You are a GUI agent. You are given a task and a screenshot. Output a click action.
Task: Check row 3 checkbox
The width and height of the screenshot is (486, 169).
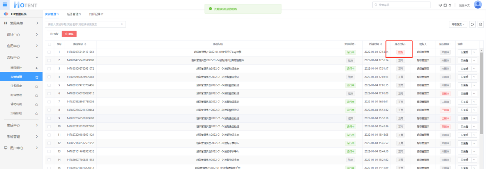(49, 68)
